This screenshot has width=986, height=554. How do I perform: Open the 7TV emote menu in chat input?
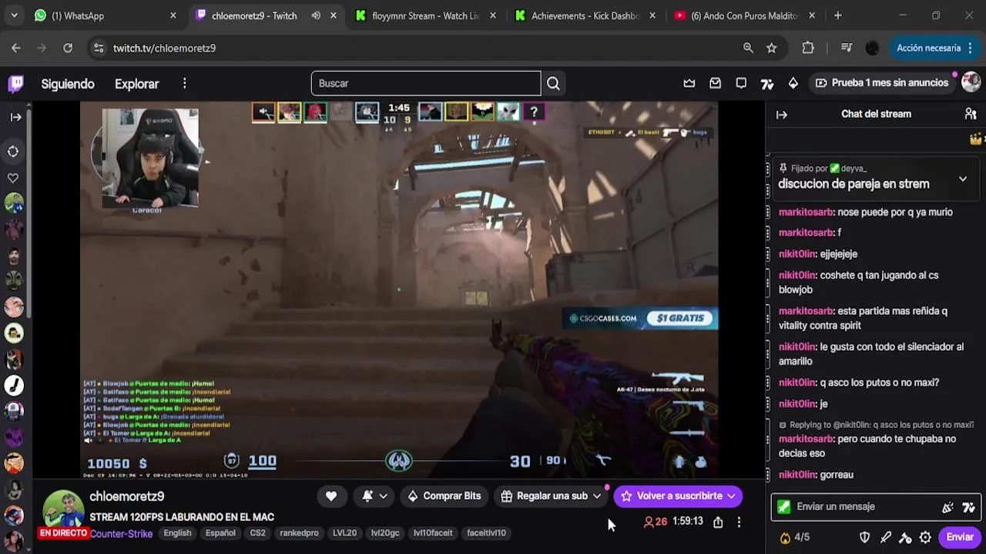(968, 507)
